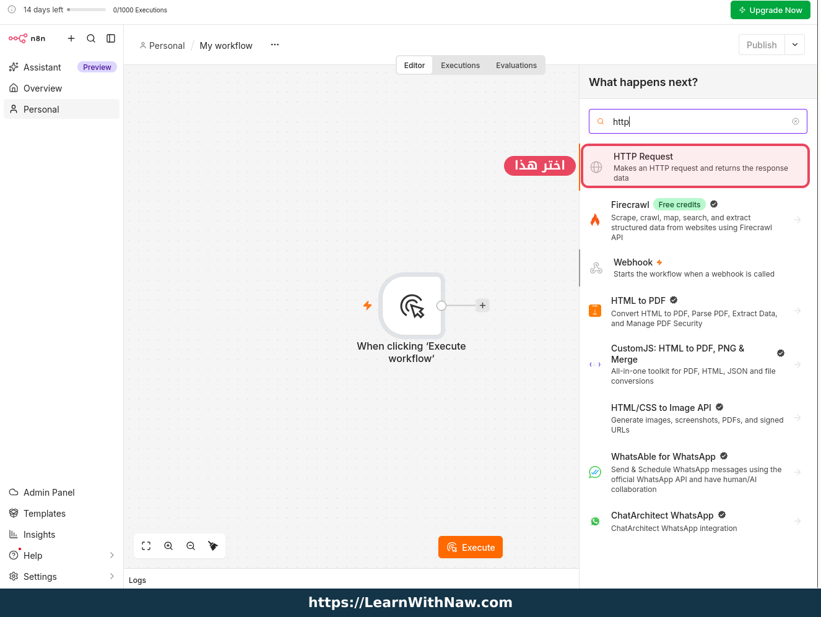Expand Firecrawl actions with its arrow
The width and height of the screenshot is (821, 617).
pos(797,220)
